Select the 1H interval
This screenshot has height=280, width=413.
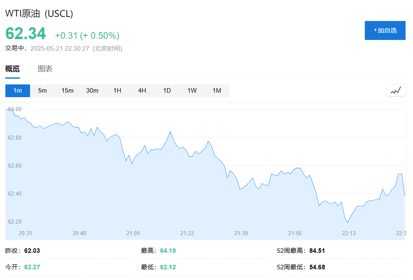117,91
